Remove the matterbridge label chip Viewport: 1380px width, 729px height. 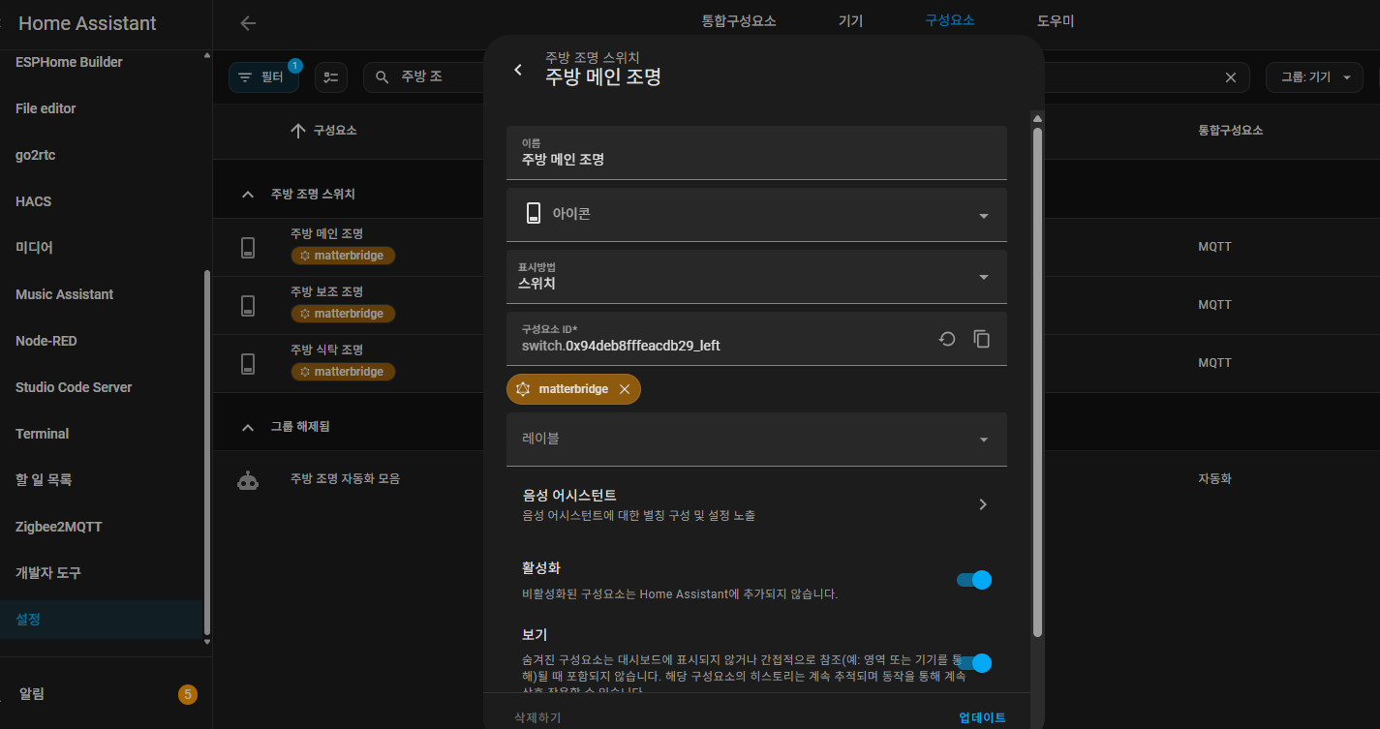pyautogui.click(x=625, y=389)
